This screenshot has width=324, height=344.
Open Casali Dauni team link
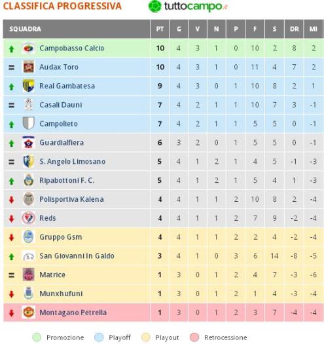pyautogui.click(x=61, y=105)
